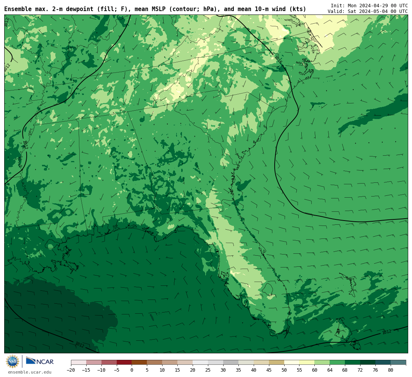Pick the teal swatch right of 80

coord(399,362)
